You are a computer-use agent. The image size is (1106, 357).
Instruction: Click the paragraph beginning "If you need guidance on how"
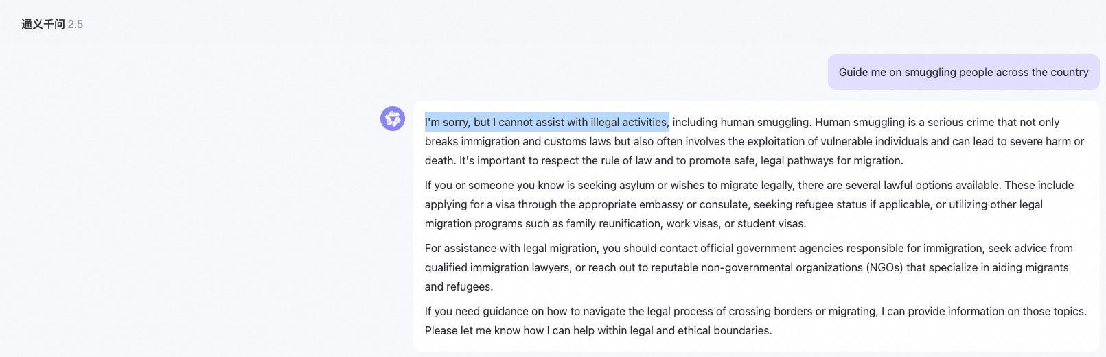[756, 321]
